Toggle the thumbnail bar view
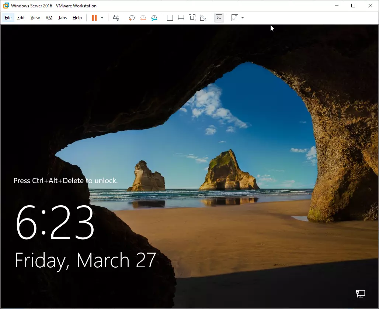Viewport: 379px width, 309px height. [x=181, y=18]
